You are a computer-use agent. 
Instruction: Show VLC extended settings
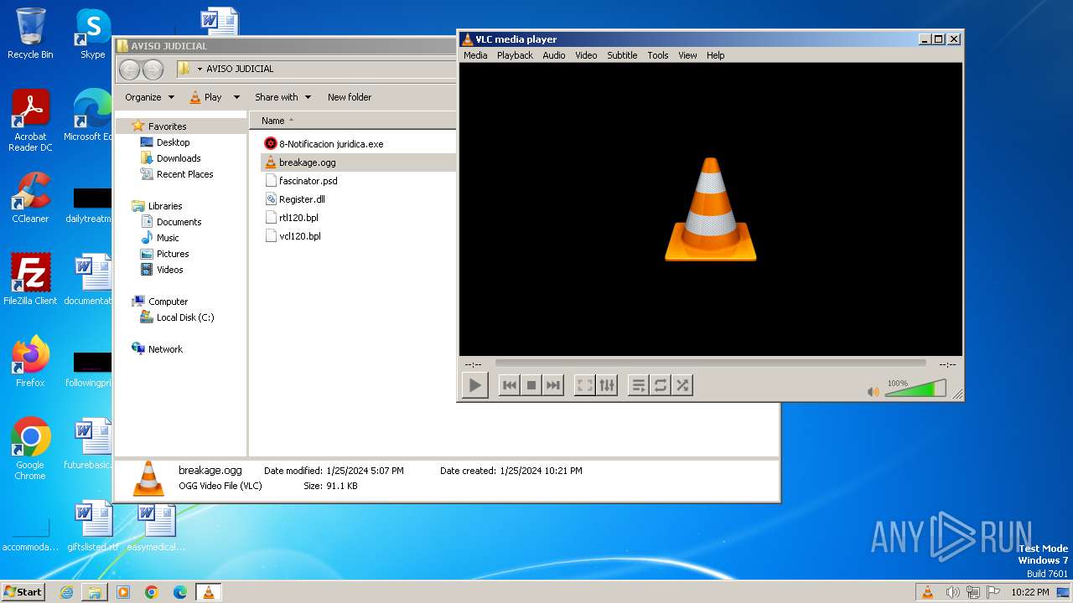pos(607,385)
